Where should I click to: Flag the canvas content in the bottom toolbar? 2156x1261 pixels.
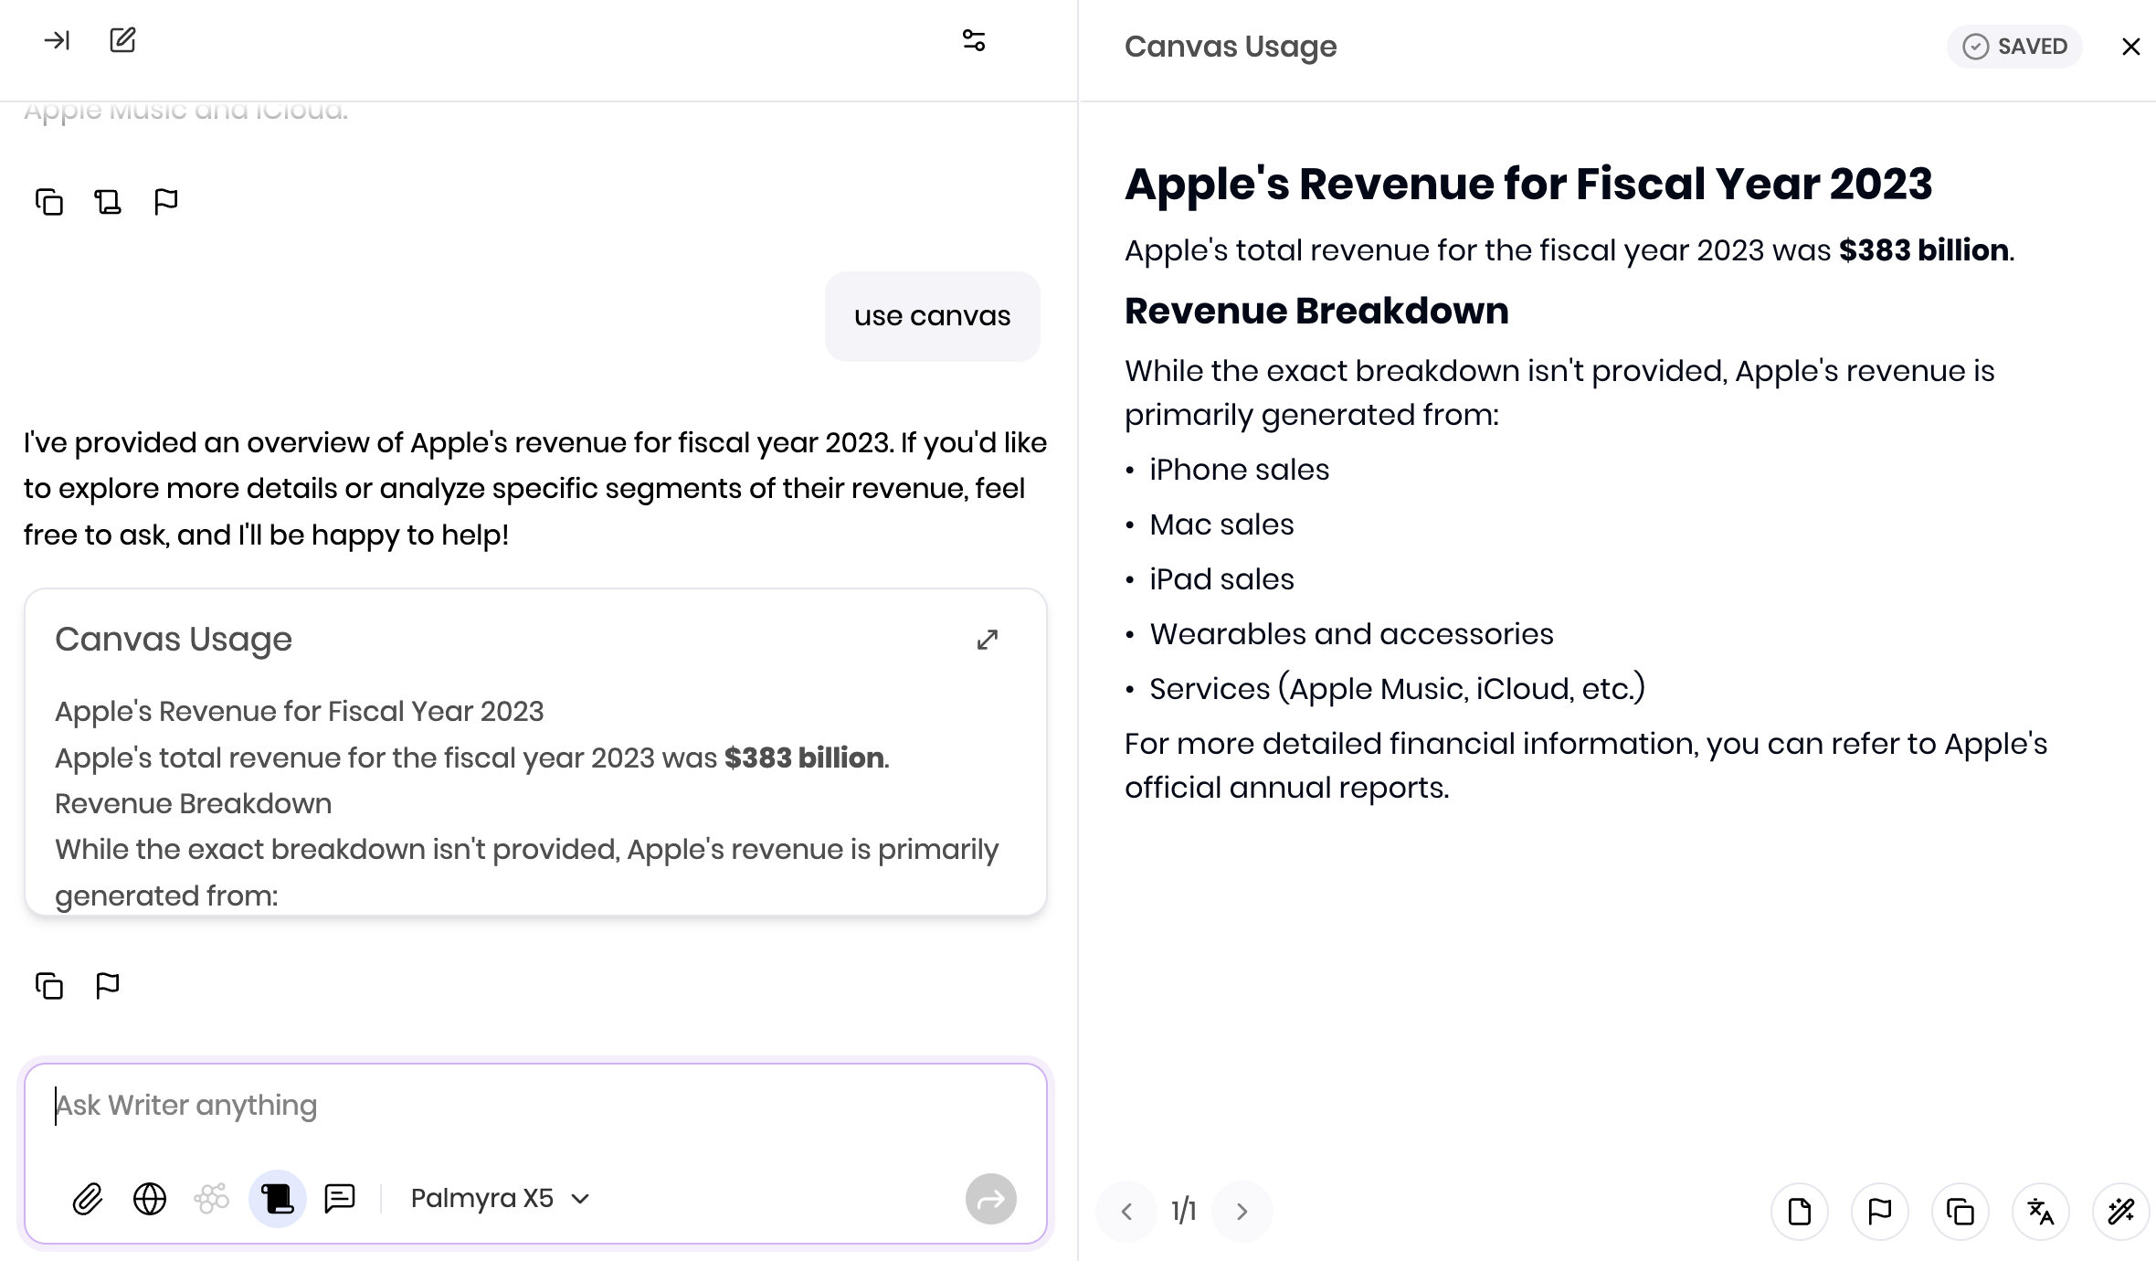(1880, 1212)
